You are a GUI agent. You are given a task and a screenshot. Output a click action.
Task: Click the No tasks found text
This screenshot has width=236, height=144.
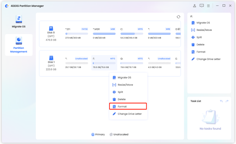coord(210,129)
